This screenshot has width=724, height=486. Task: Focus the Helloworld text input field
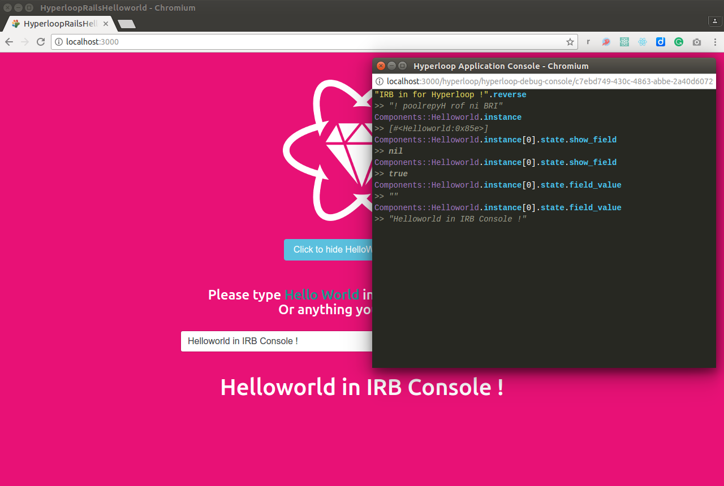click(277, 341)
